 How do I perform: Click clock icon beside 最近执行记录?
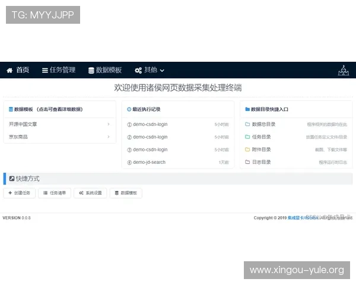[x=129, y=109]
